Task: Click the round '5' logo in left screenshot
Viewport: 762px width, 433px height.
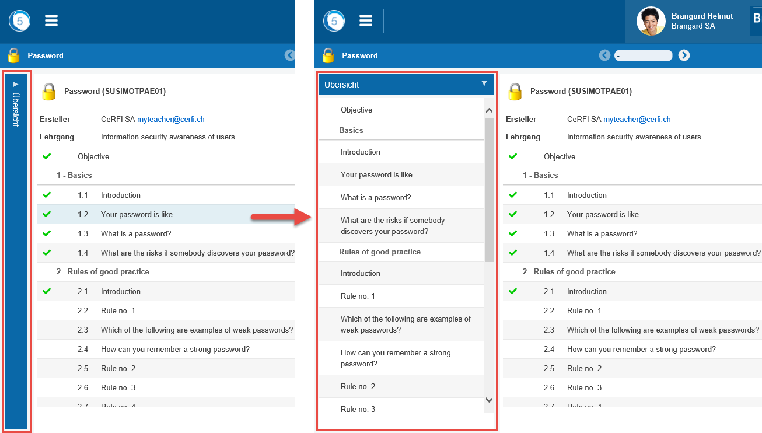Action: point(20,21)
